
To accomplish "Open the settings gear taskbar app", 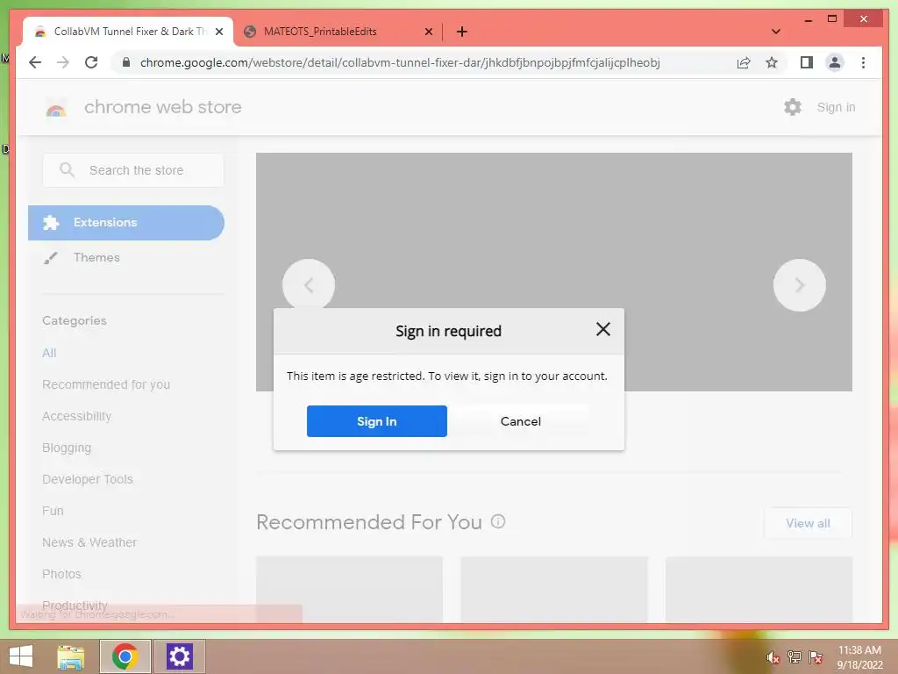I will click(179, 656).
